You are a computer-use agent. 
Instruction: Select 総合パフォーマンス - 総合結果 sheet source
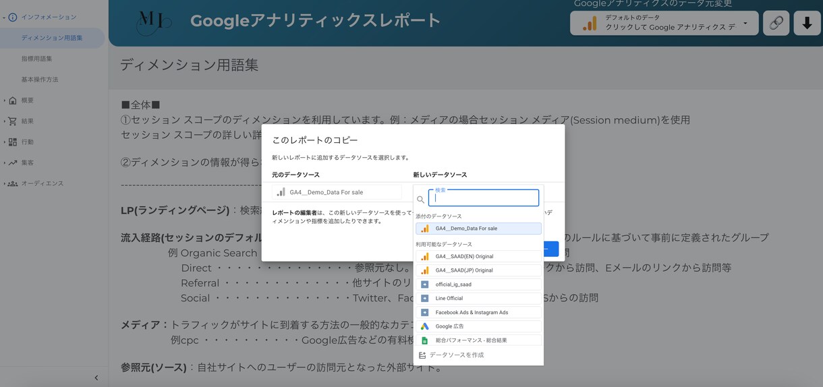click(478, 340)
